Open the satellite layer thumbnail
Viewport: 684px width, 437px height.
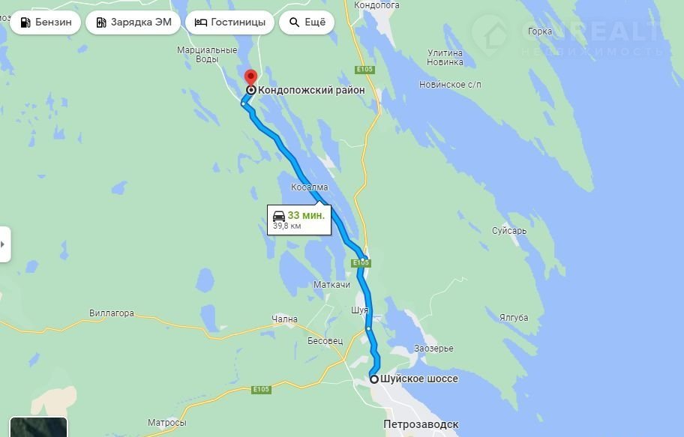[x=38, y=427]
